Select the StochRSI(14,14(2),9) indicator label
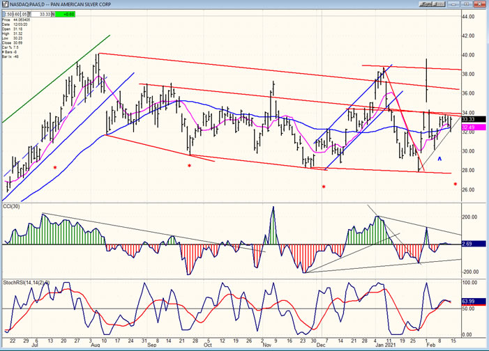The height and width of the screenshot is (351, 489). point(27,283)
